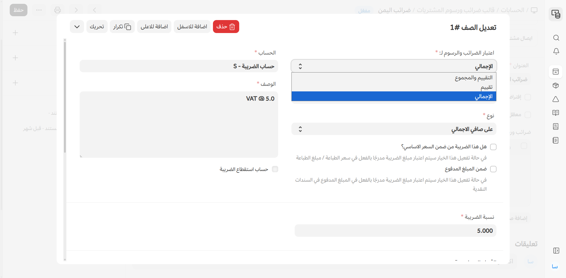This screenshot has width=566, height=278.
Task: Click the 'نسبة الضريبة' field showing 5.000
Action: coord(395,231)
